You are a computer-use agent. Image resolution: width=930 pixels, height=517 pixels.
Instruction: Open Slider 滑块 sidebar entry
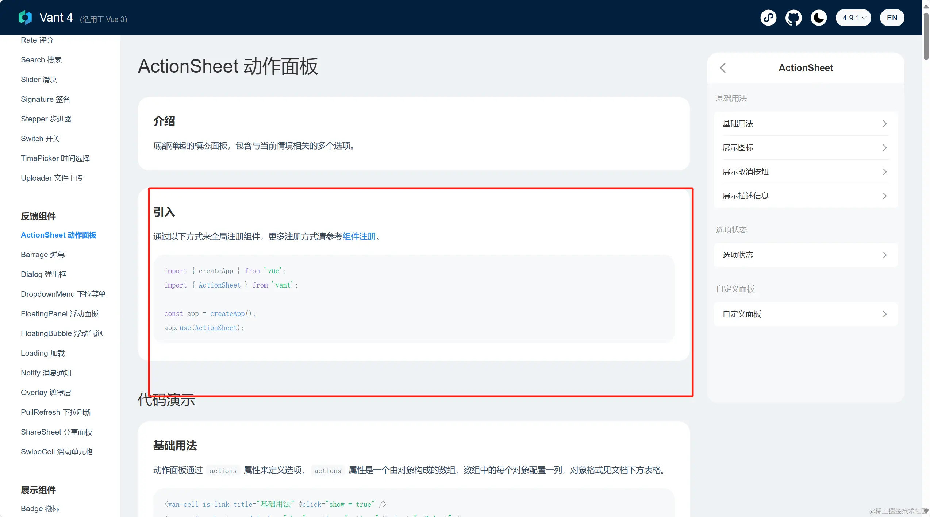(39, 80)
